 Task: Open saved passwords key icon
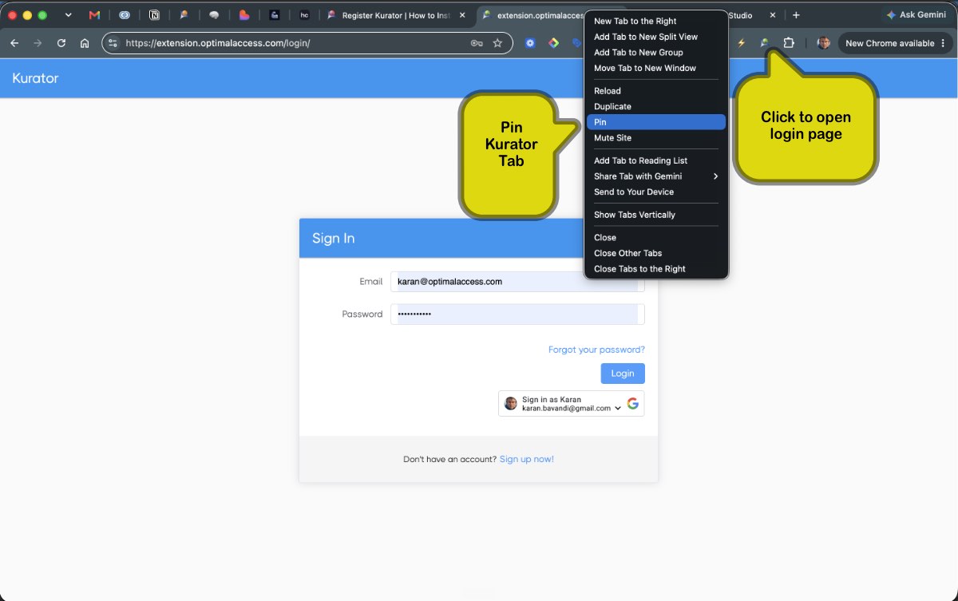[477, 43]
